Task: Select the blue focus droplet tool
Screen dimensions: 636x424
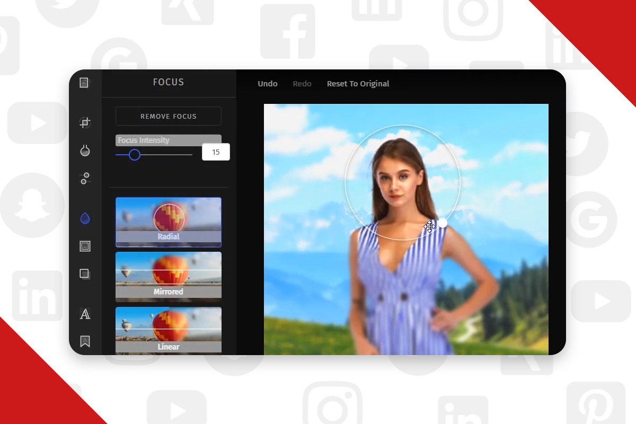Action: coord(85,218)
